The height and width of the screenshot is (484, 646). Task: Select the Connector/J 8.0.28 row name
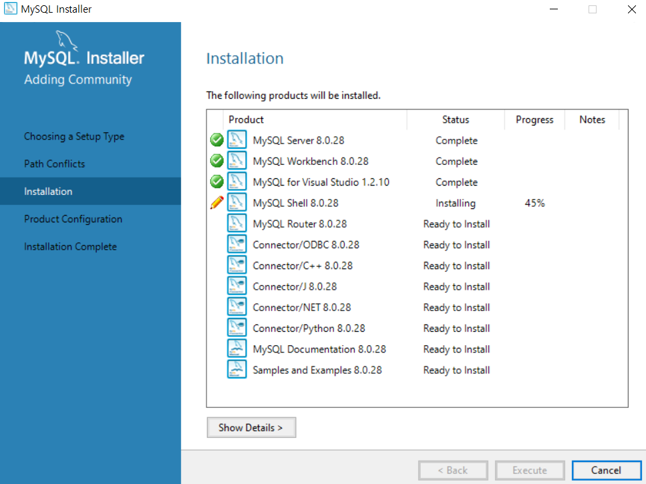click(x=295, y=286)
